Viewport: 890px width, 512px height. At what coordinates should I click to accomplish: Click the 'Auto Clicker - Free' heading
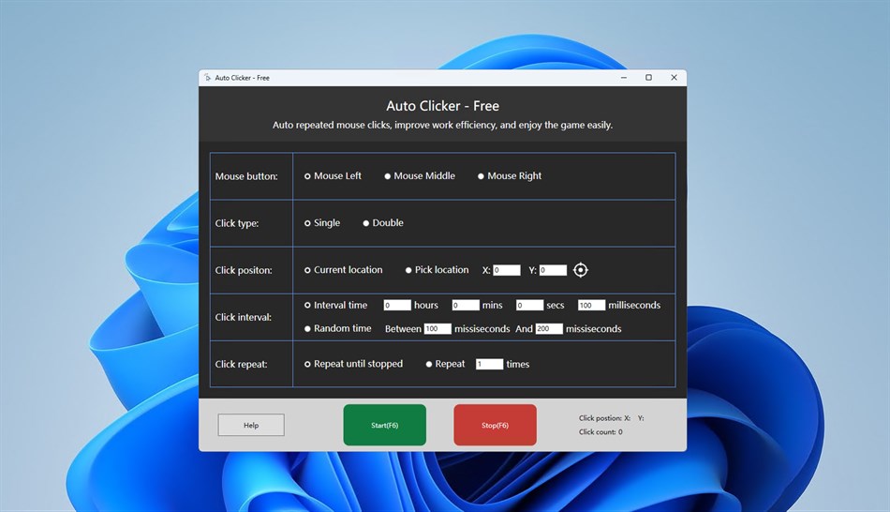(443, 106)
